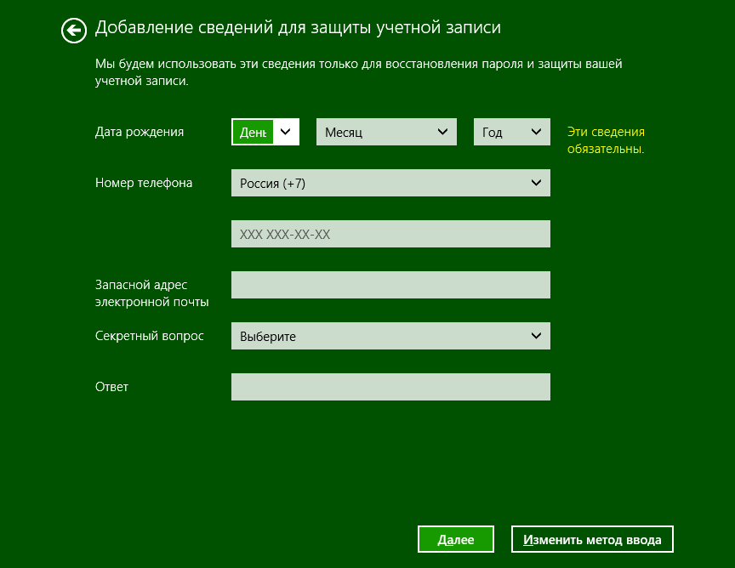Click the Ответ label
735x568 pixels.
(111, 387)
